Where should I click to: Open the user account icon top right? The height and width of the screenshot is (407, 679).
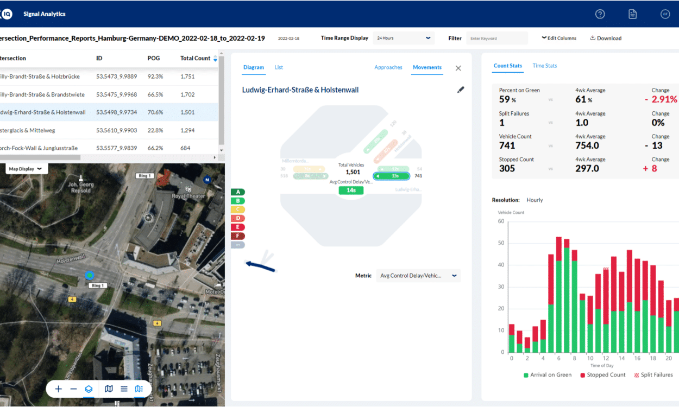click(x=665, y=14)
